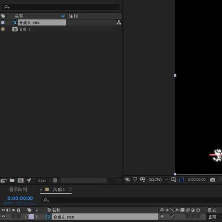This screenshot has width=222, height=222.
Task: Select the 合成1 timeline tab
Action: pyautogui.click(x=59, y=189)
